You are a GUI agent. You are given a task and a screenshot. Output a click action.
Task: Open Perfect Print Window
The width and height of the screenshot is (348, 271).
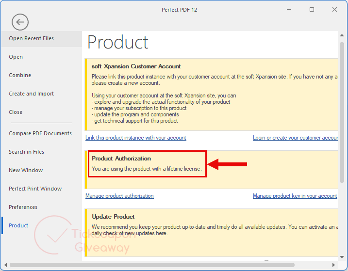click(x=35, y=189)
